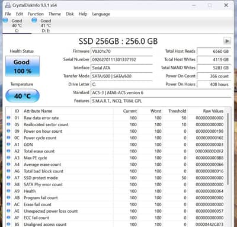Click status icon for SSD protect mode
237x227 pixels.
point(8,178)
